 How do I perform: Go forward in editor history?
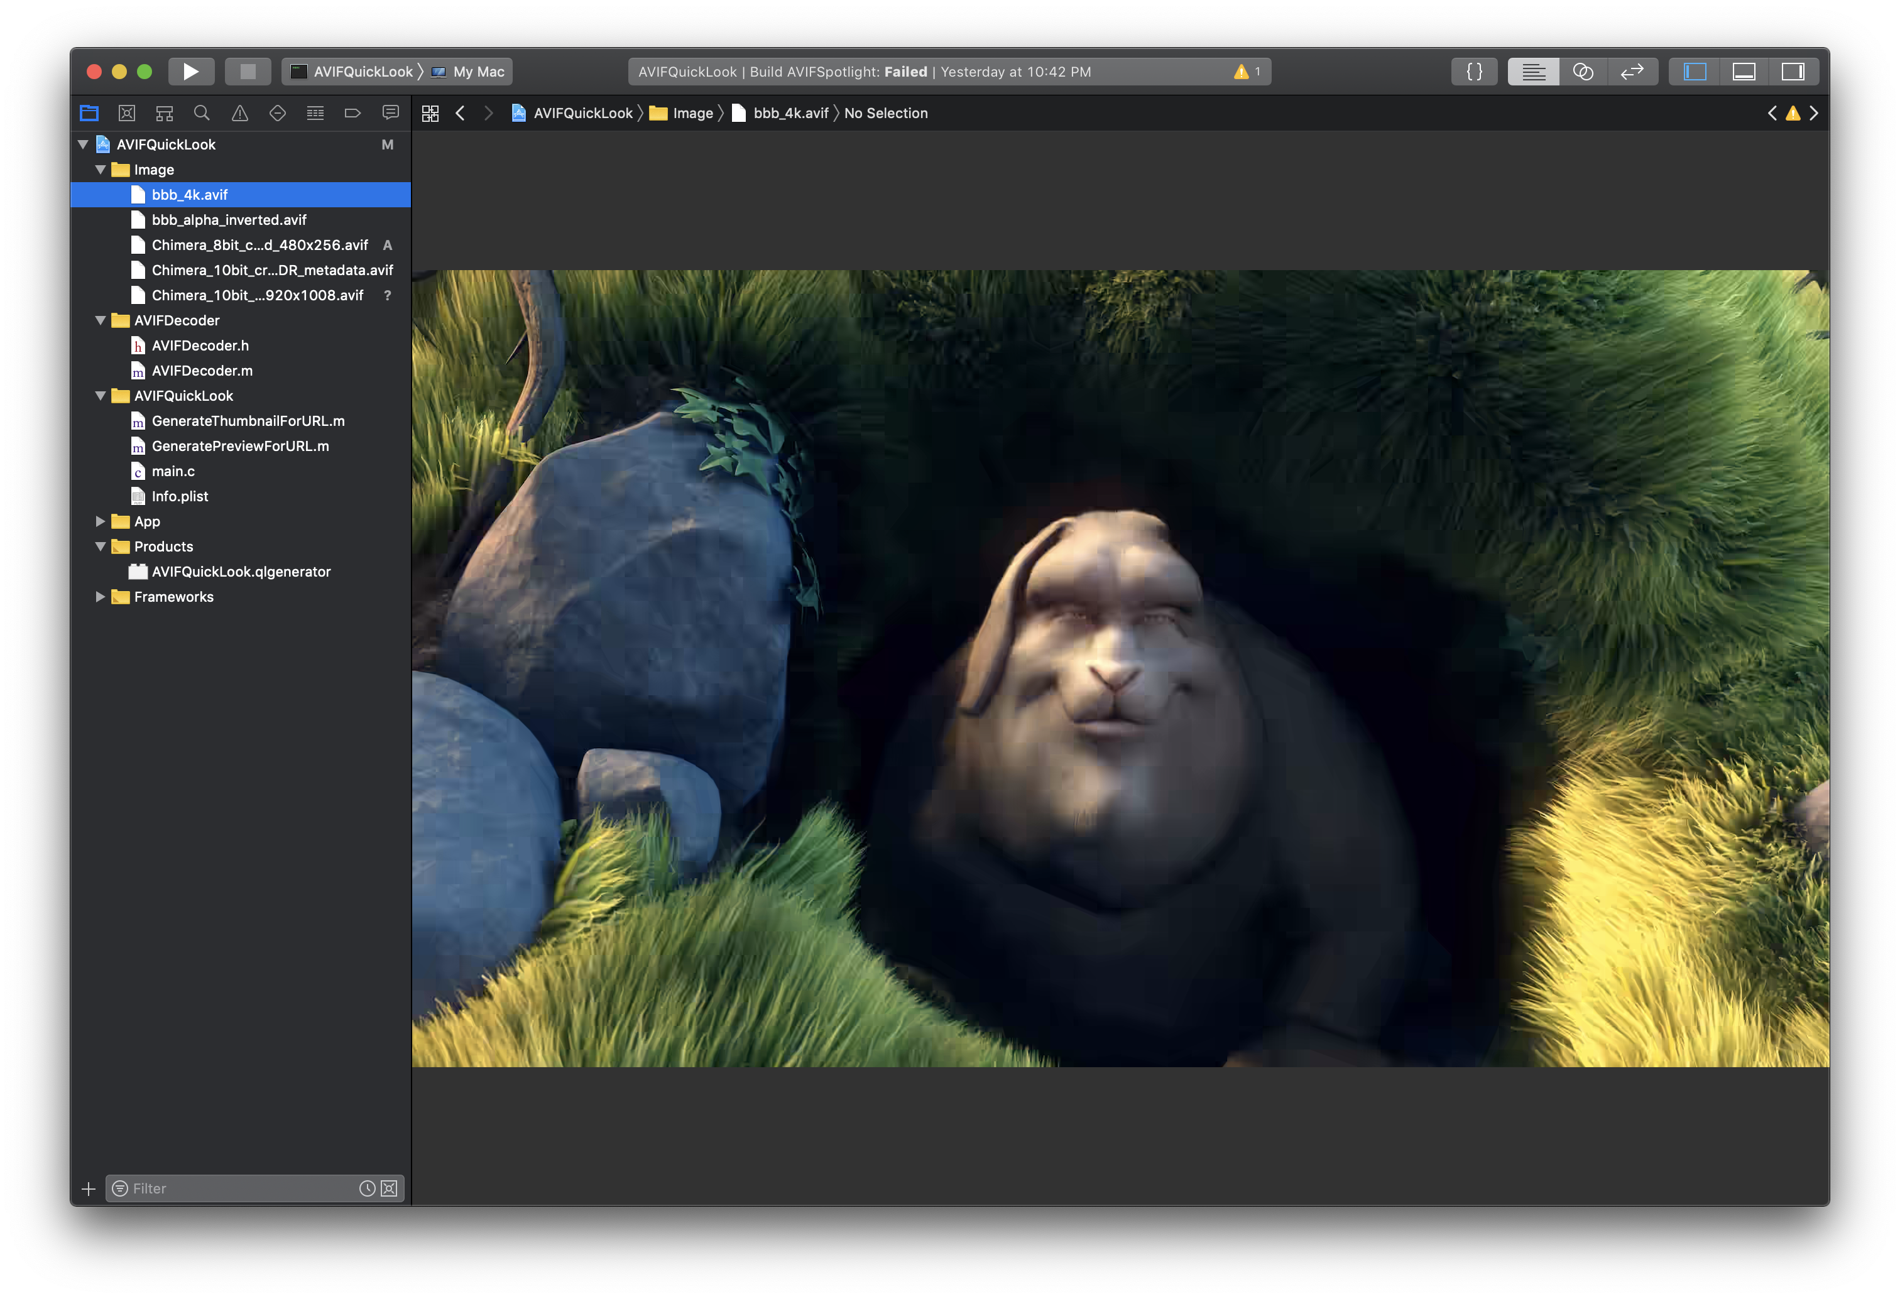(488, 114)
